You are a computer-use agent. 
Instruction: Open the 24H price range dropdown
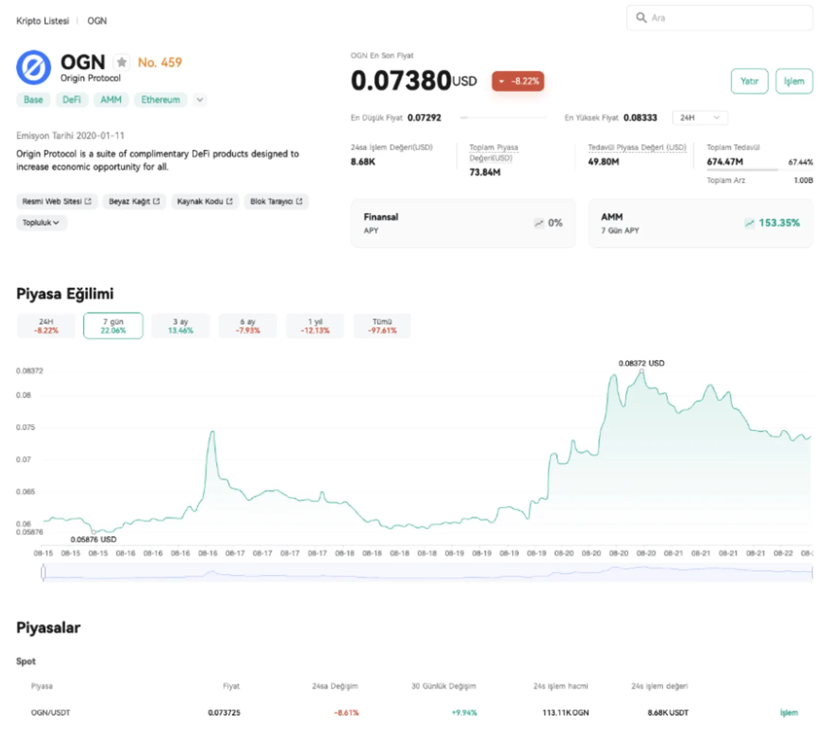[x=699, y=118]
